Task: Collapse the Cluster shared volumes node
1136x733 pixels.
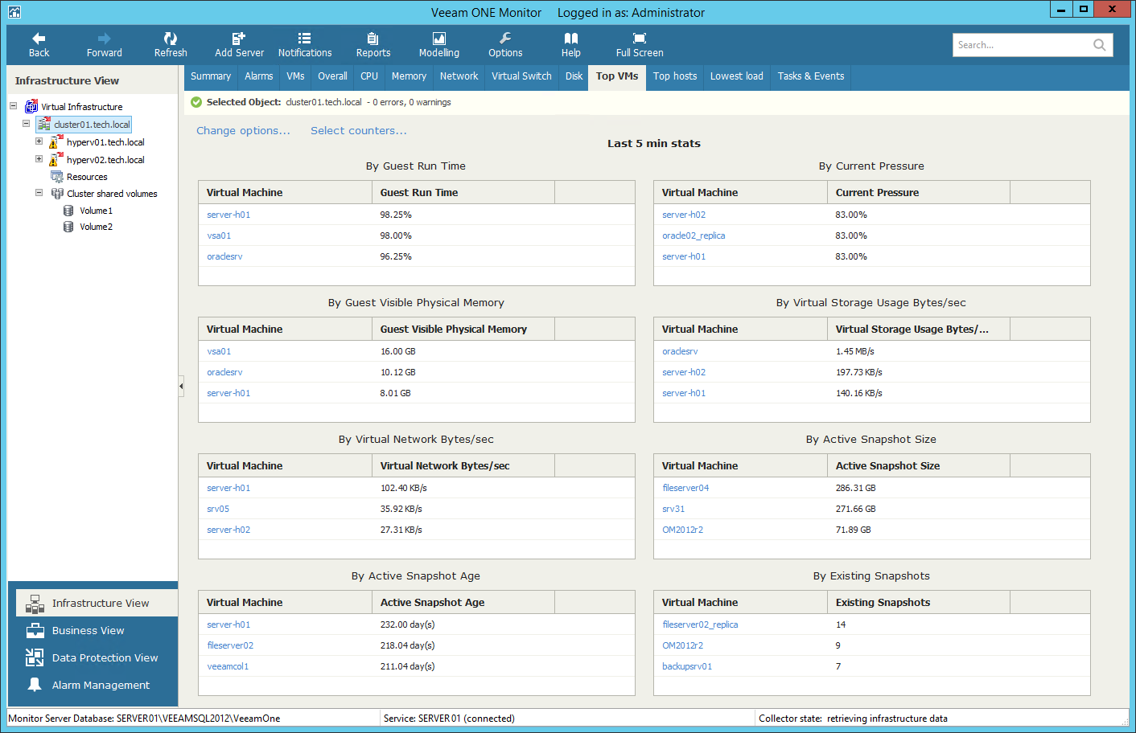Action: pyautogui.click(x=39, y=193)
